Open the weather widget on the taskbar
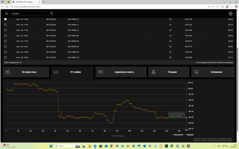This screenshot has height=149, width=239. click(10, 146)
